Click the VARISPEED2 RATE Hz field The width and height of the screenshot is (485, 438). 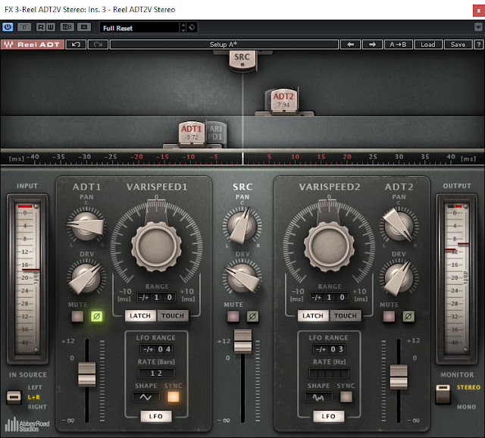pos(329,373)
